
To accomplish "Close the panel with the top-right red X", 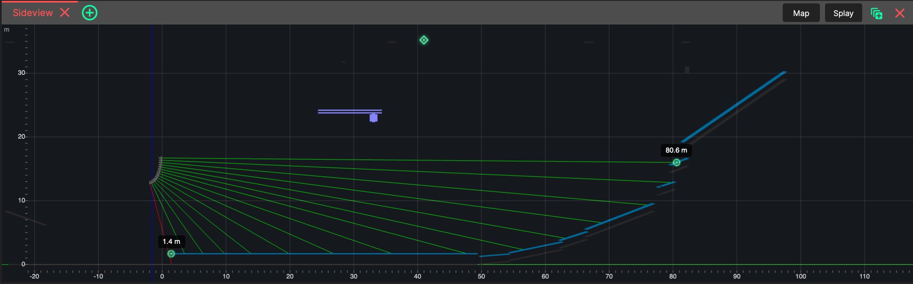I will pos(900,13).
